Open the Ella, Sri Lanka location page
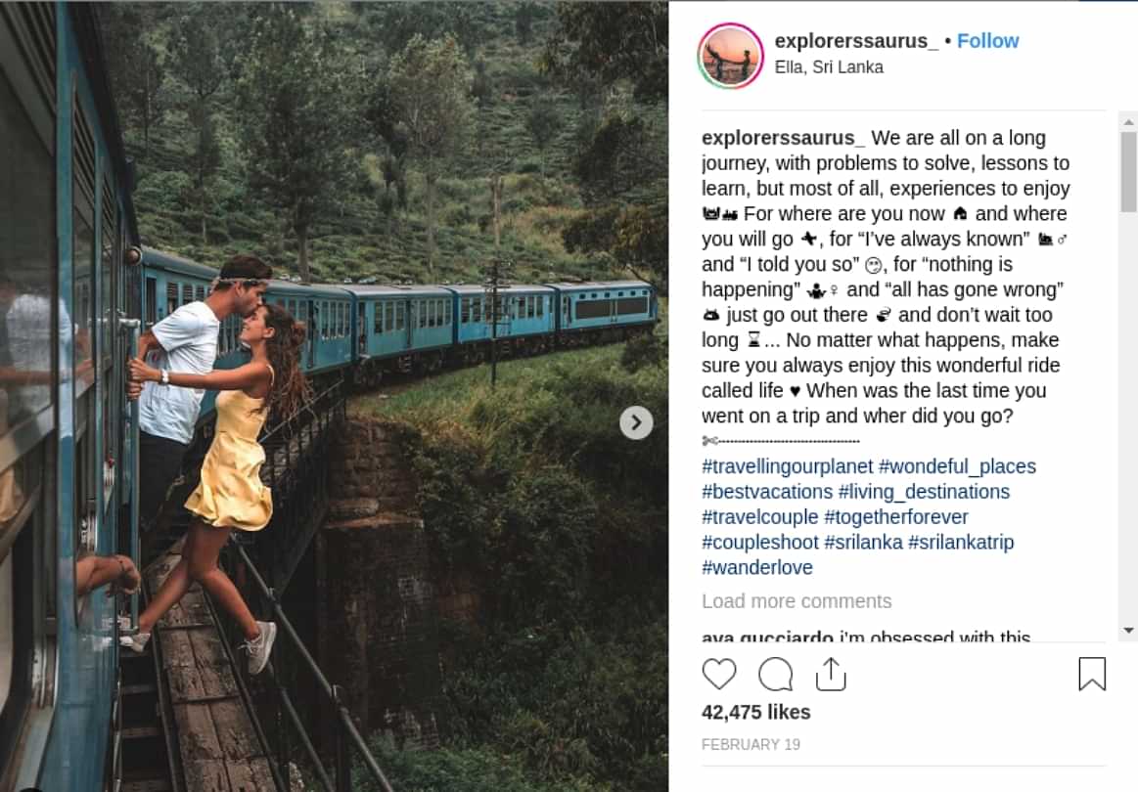 pos(830,66)
